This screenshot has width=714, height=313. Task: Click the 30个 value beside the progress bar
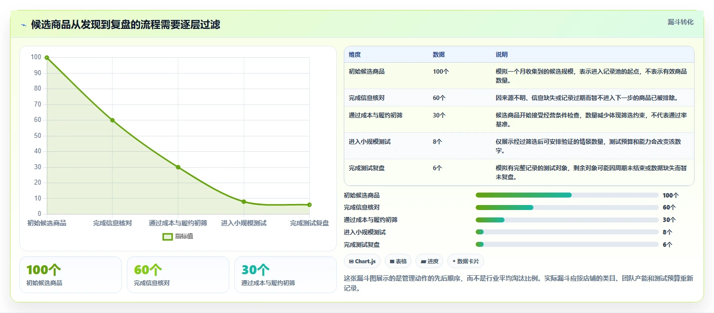tap(669, 220)
